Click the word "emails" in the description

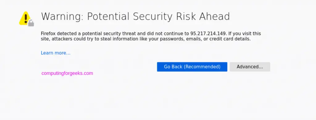tap(193, 39)
